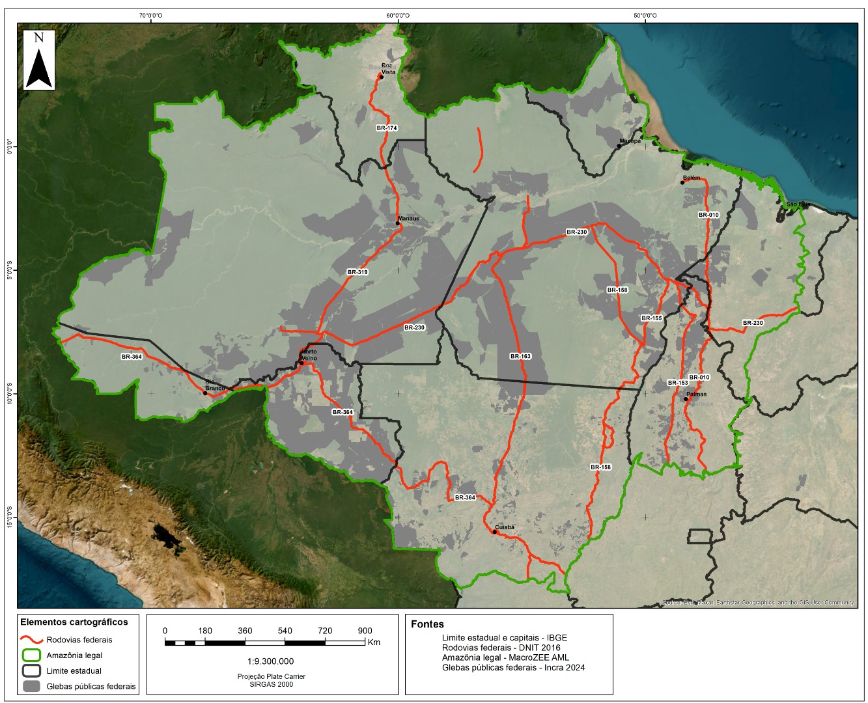
Task: Click the 'Rodovias federais' legend label
Action: 79,640
